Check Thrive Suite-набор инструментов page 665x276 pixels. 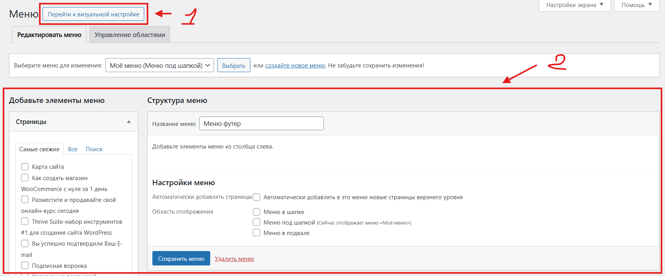[x=25, y=221]
